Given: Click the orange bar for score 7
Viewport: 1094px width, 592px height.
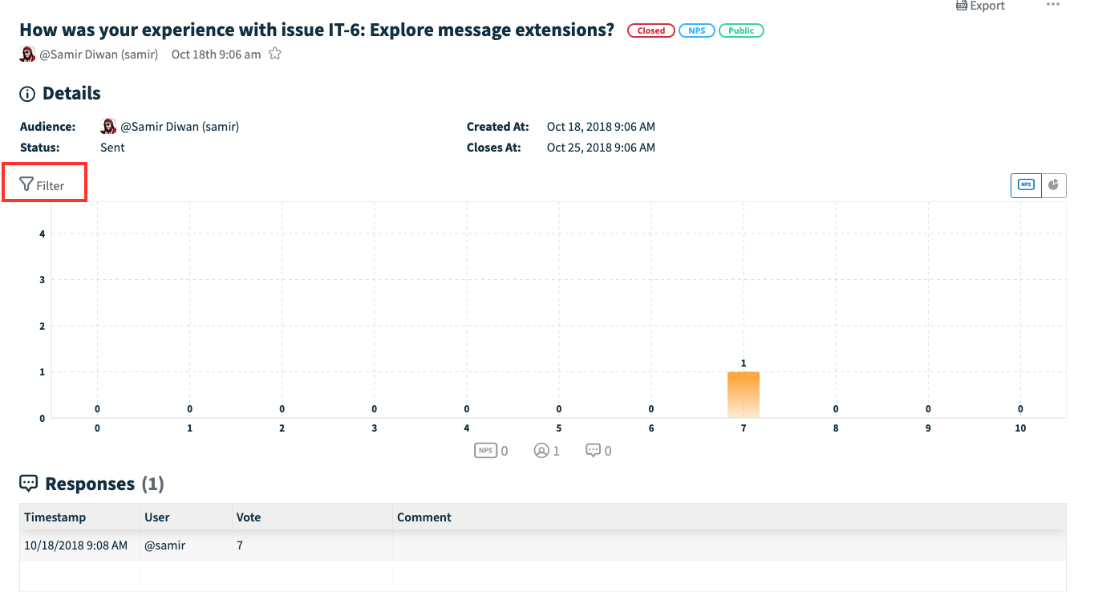Looking at the screenshot, I should point(744,395).
